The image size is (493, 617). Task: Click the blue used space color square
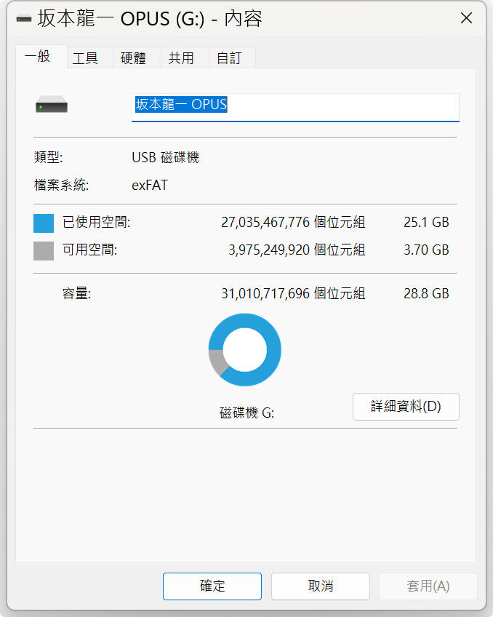[44, 223]
